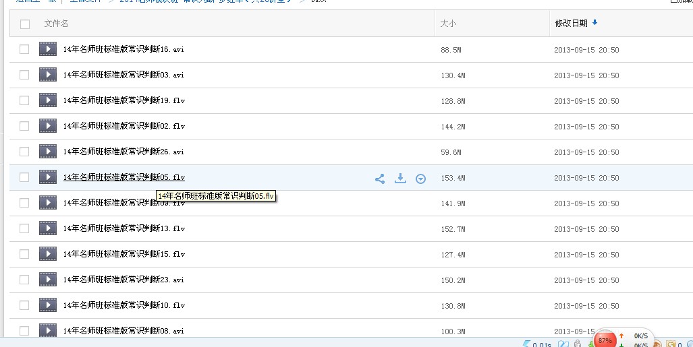Tick checkbox for 常识判断13.flv

click(x=24, y=228)
